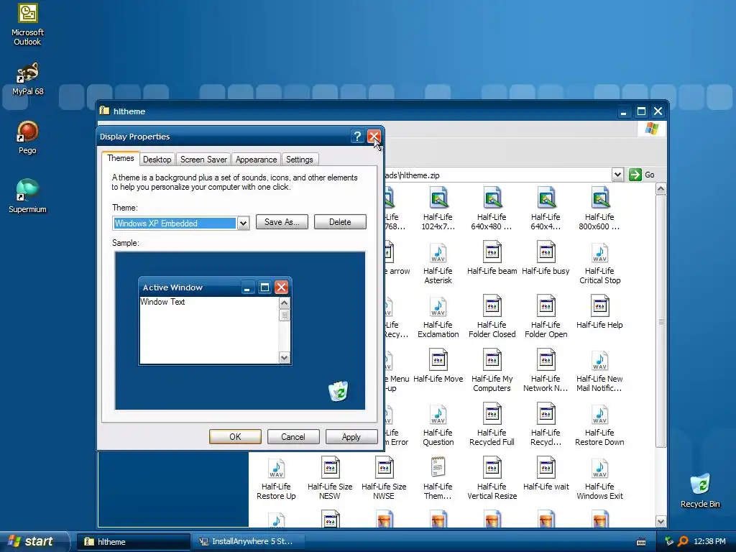This screenshot has width=736, height=552.
Task: Select the Half-Life My Computers file
Action: [x=492, y=371]
